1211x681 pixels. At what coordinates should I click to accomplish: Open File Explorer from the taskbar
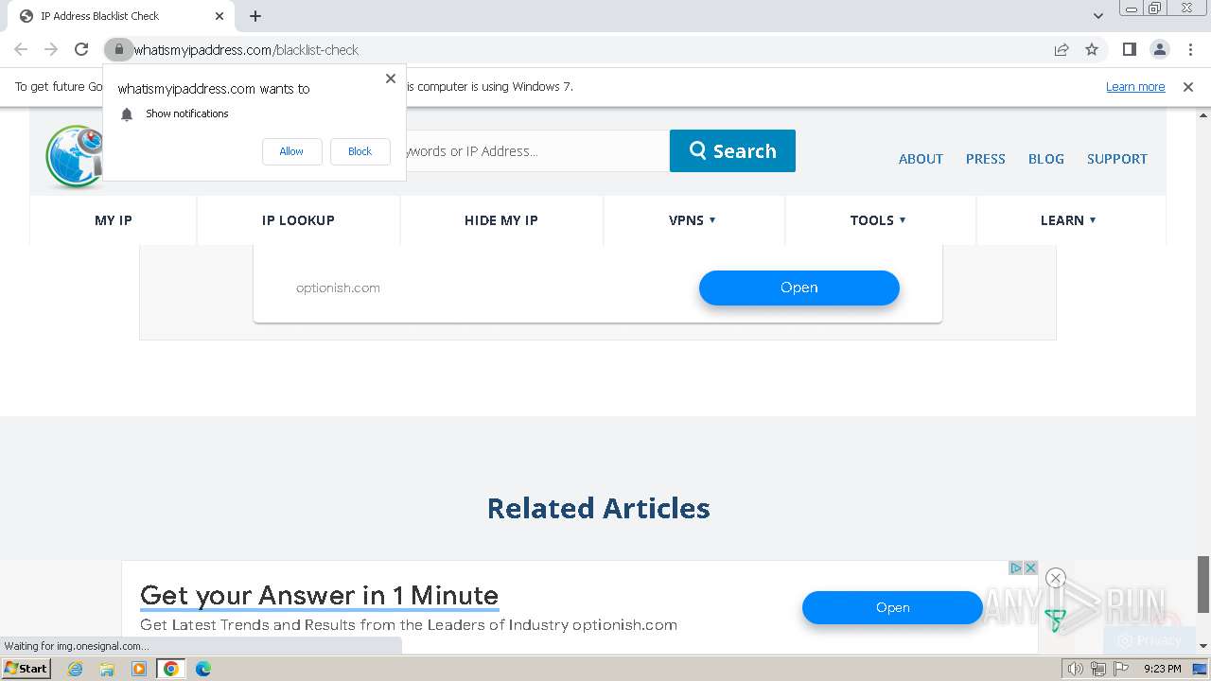point(107,669)
